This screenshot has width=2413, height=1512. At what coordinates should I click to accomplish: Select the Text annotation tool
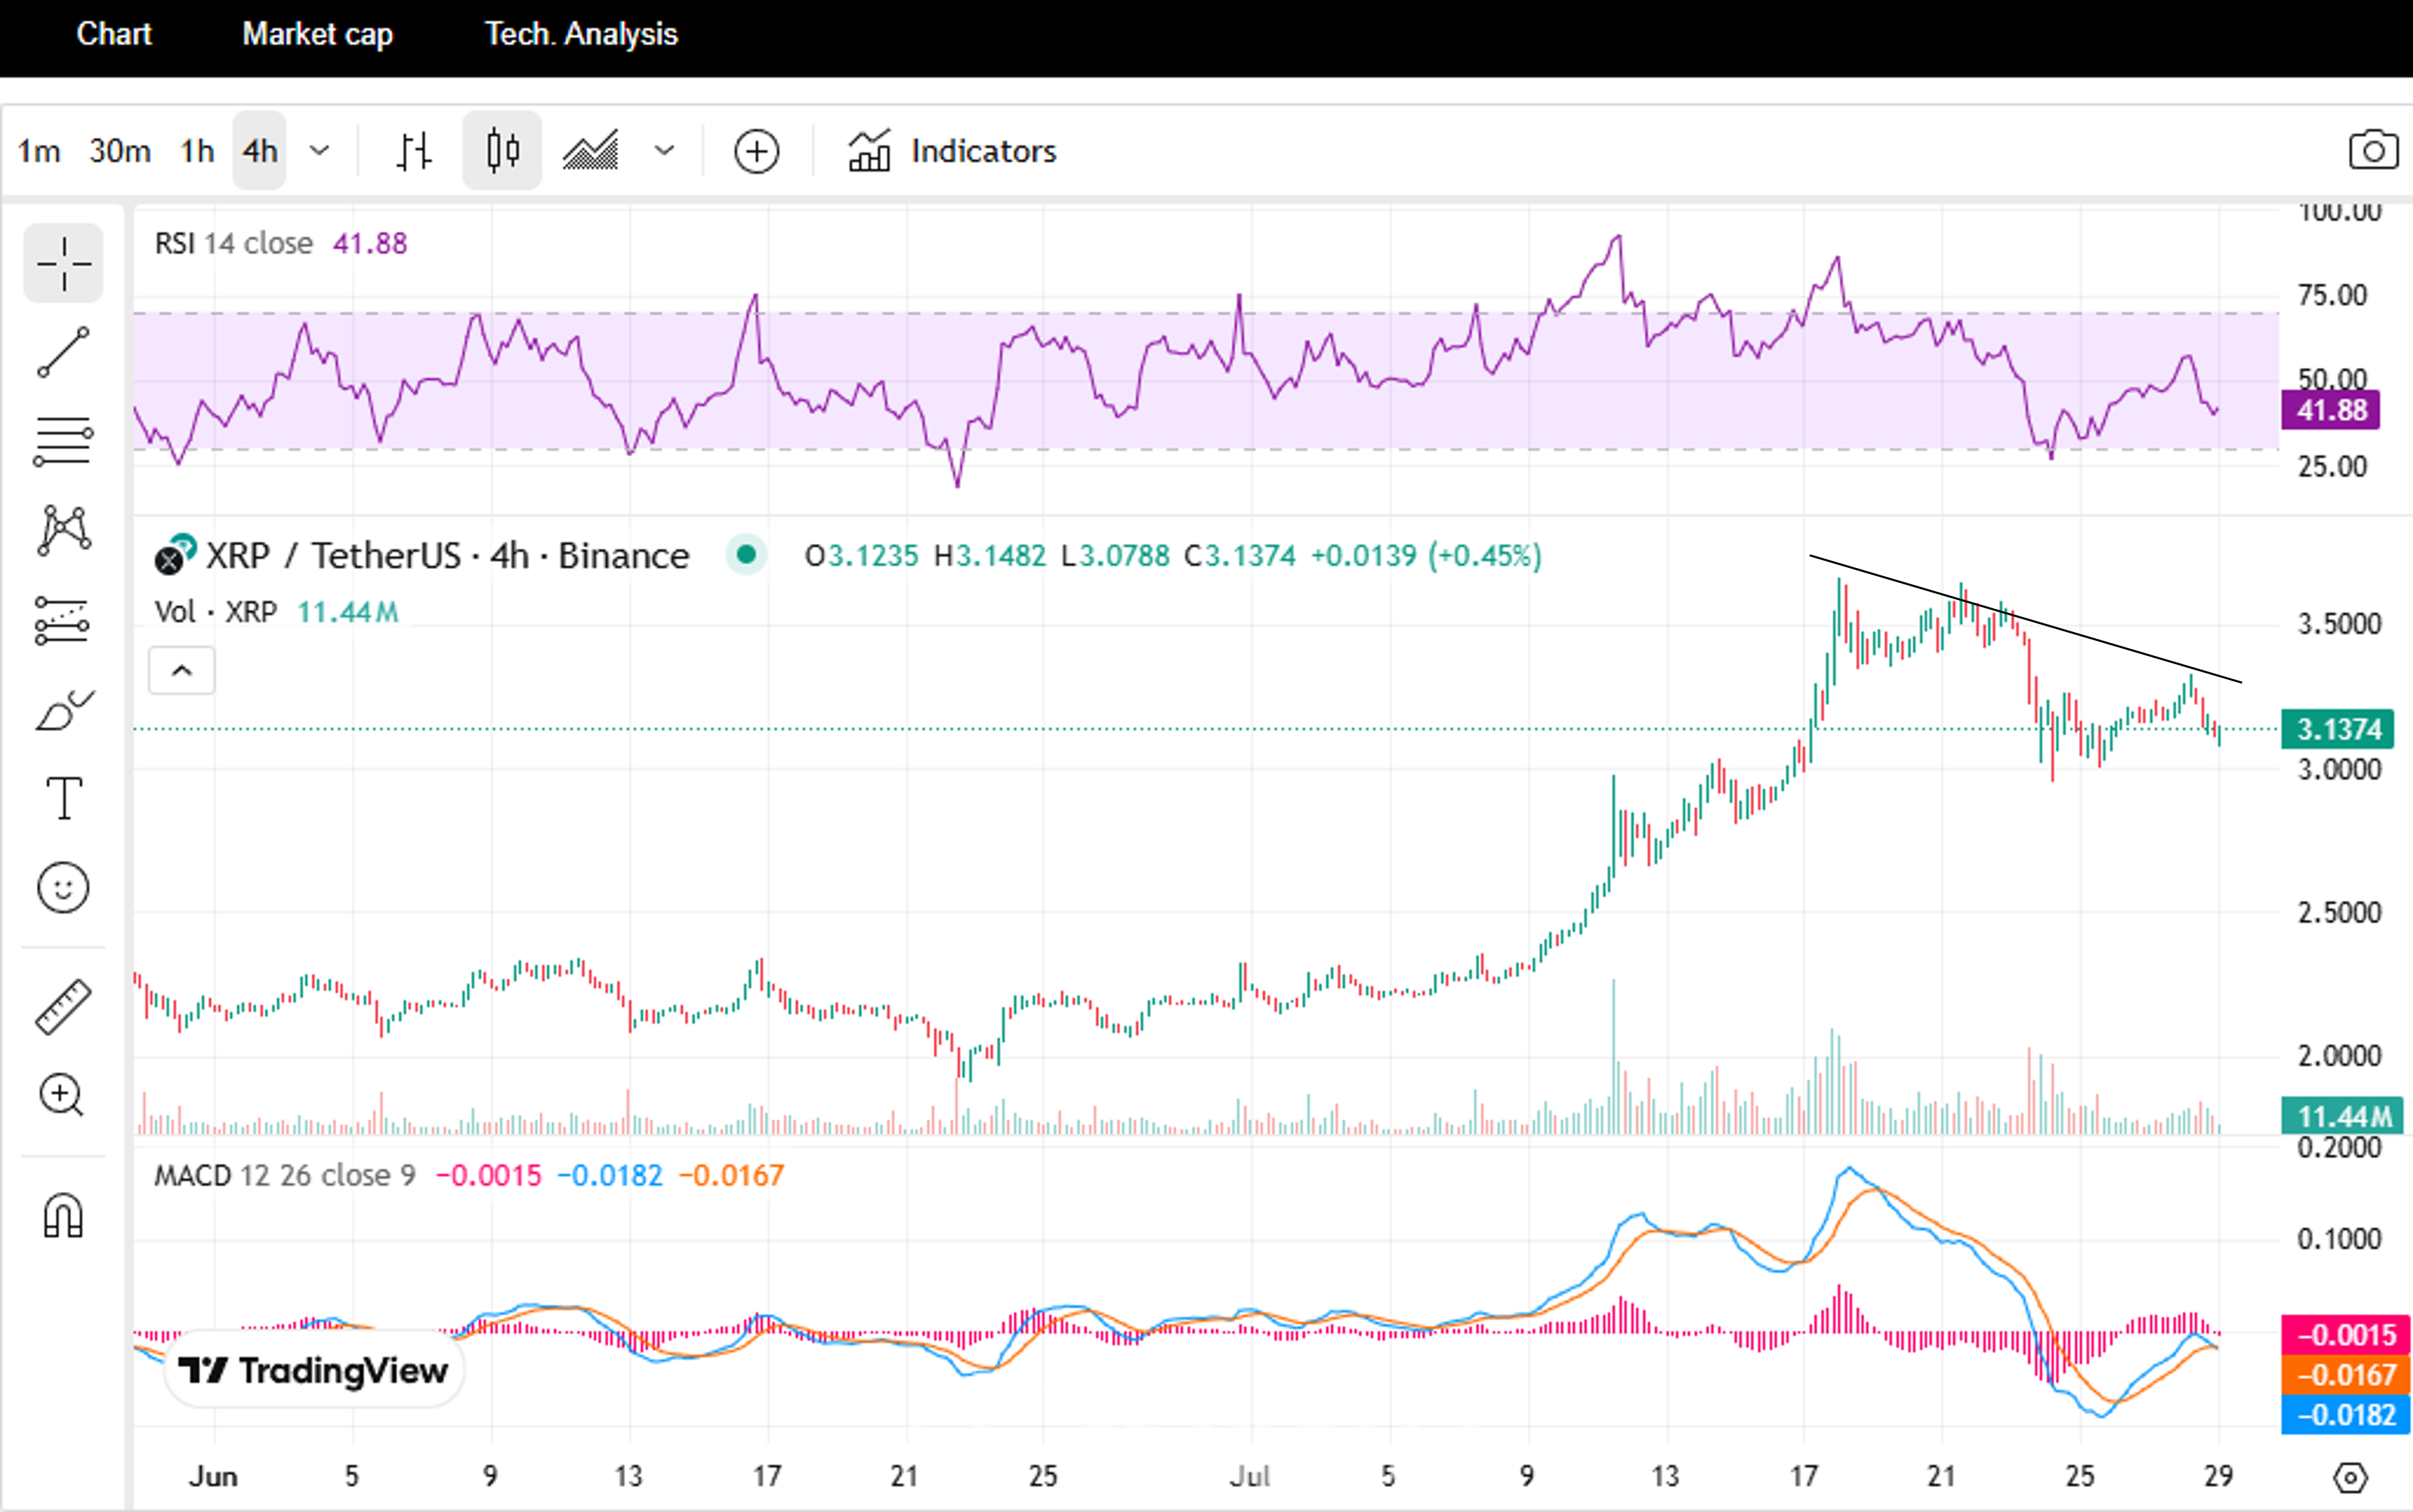tap(63, 798)
